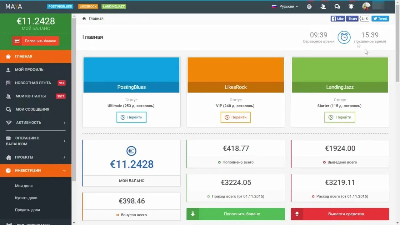The width and height of the screenshot is (400, 225).
Task: Open НОВОСТНАЯ ЛЕНТА menu item
Action: tap(36, 83)
